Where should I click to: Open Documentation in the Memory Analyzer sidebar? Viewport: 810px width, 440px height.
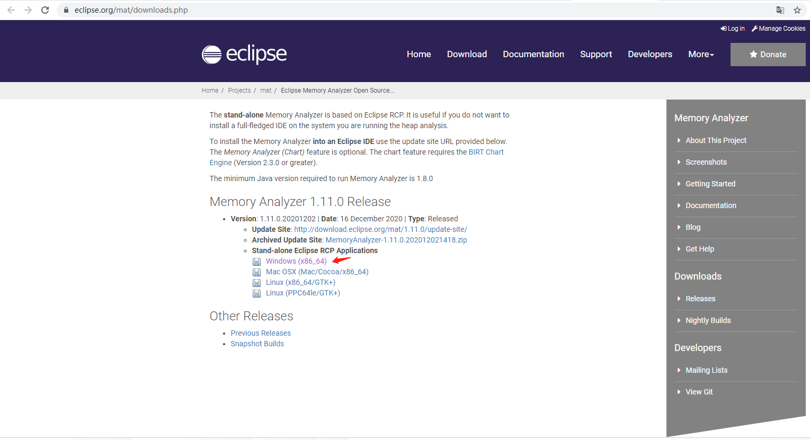[x=711, y=205]
